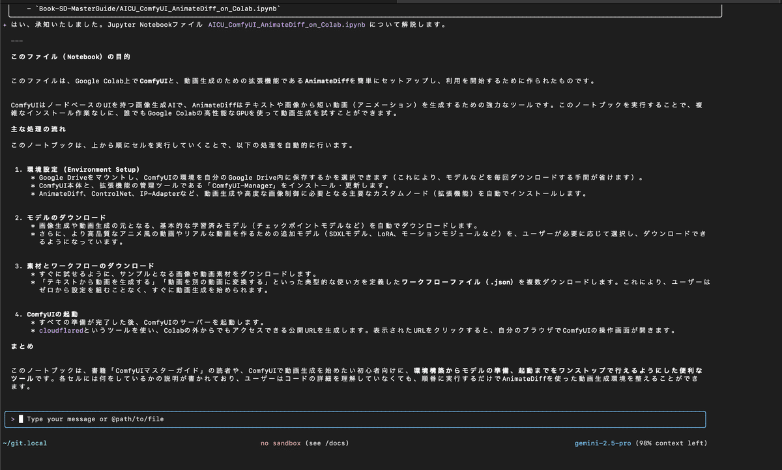Click the 主な処理の流れ heading
Screen dimensions: 782x470
(x=39, y=130)
